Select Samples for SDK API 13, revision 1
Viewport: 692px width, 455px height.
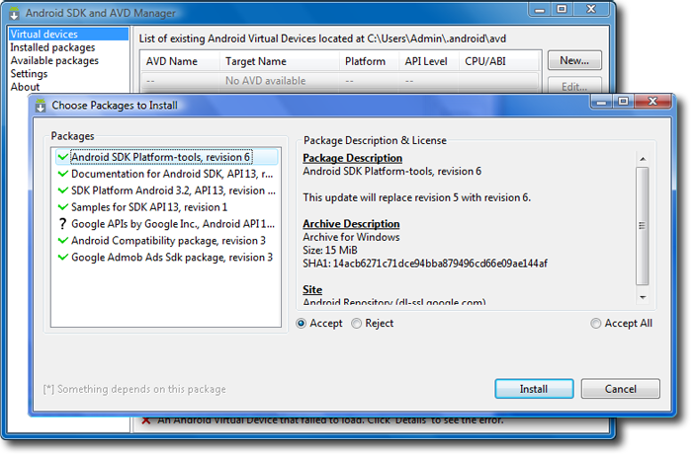coord(167,207)
